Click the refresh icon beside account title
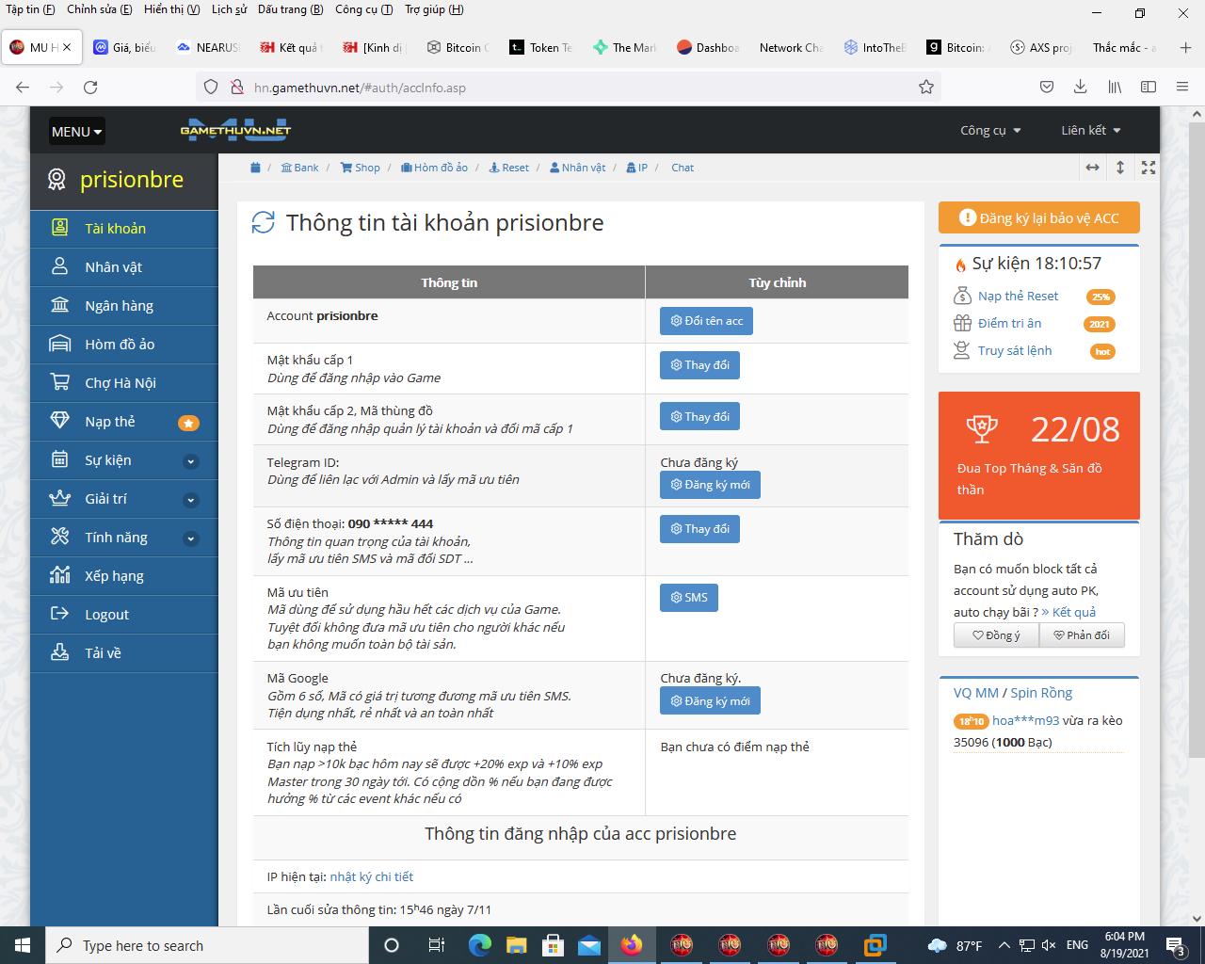 [x=264, y=223]
